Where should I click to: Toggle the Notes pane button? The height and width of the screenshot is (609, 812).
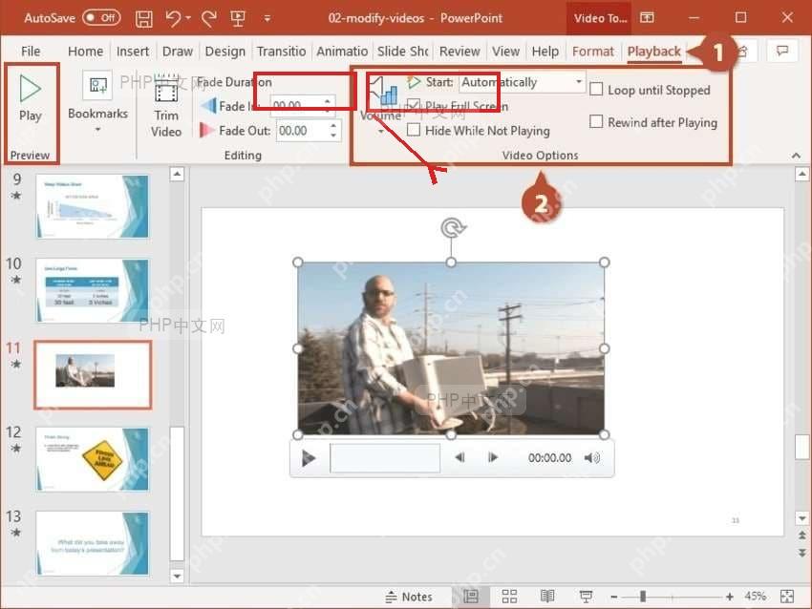pyautogui.click(x=409, y=597)
